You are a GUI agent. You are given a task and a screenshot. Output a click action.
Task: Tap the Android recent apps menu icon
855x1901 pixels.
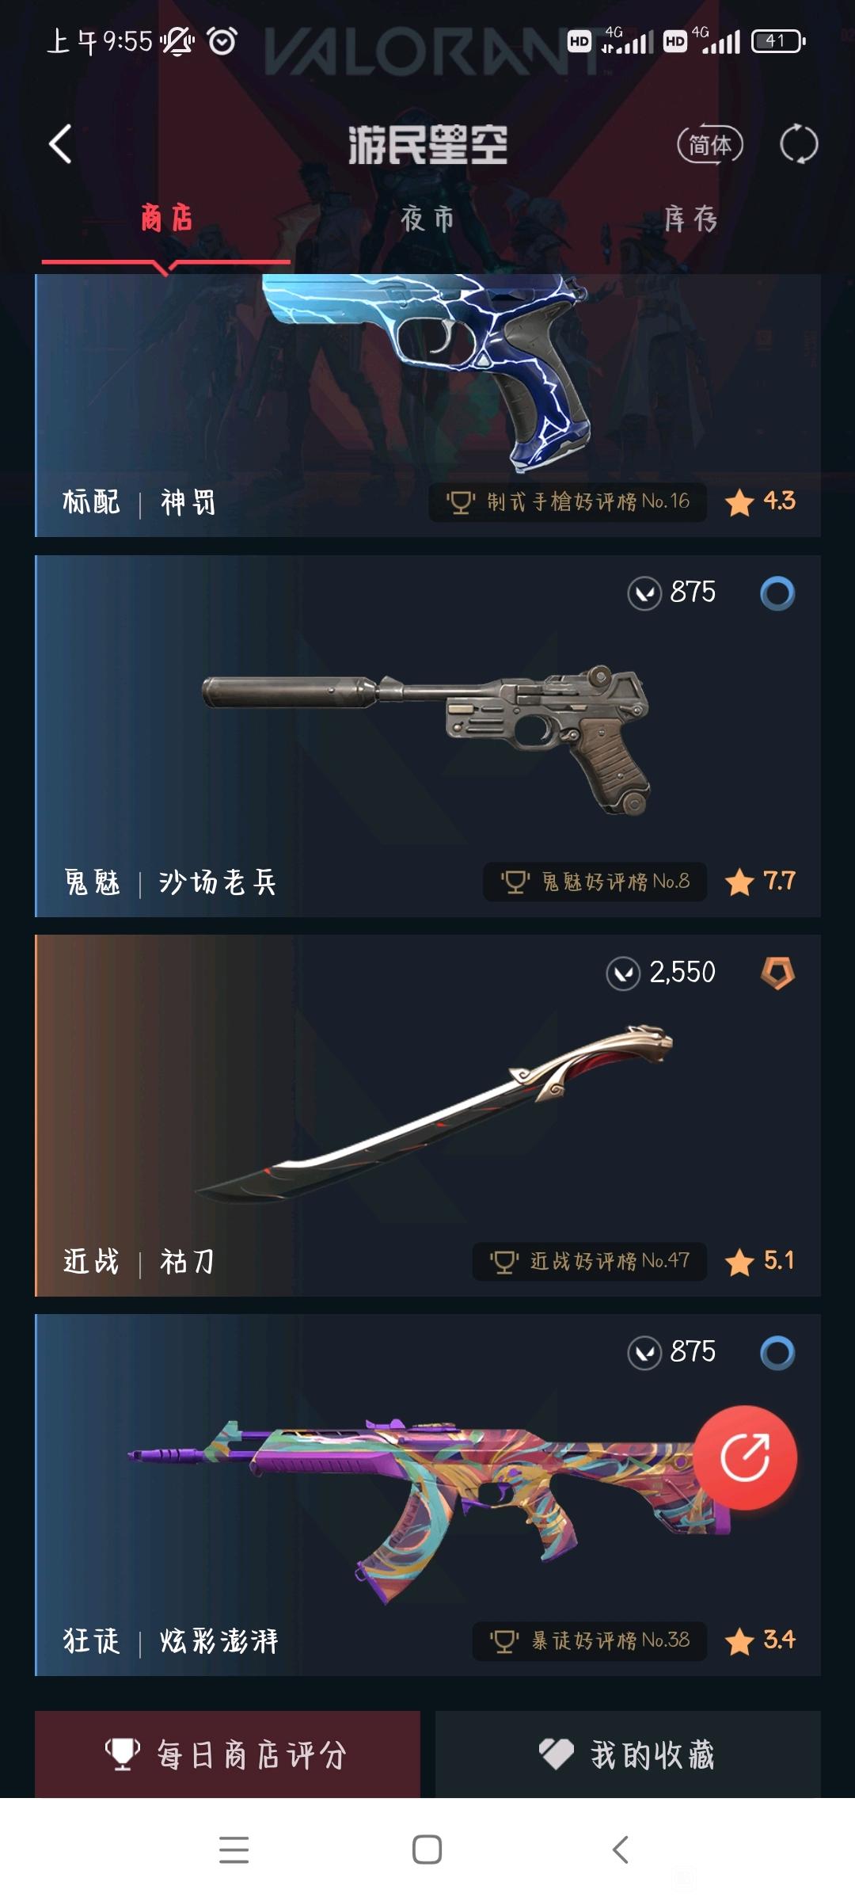pos(234,1850)
